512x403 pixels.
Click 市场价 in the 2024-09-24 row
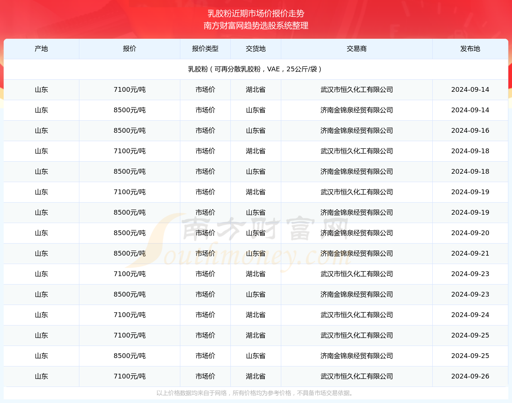(205, 315)
